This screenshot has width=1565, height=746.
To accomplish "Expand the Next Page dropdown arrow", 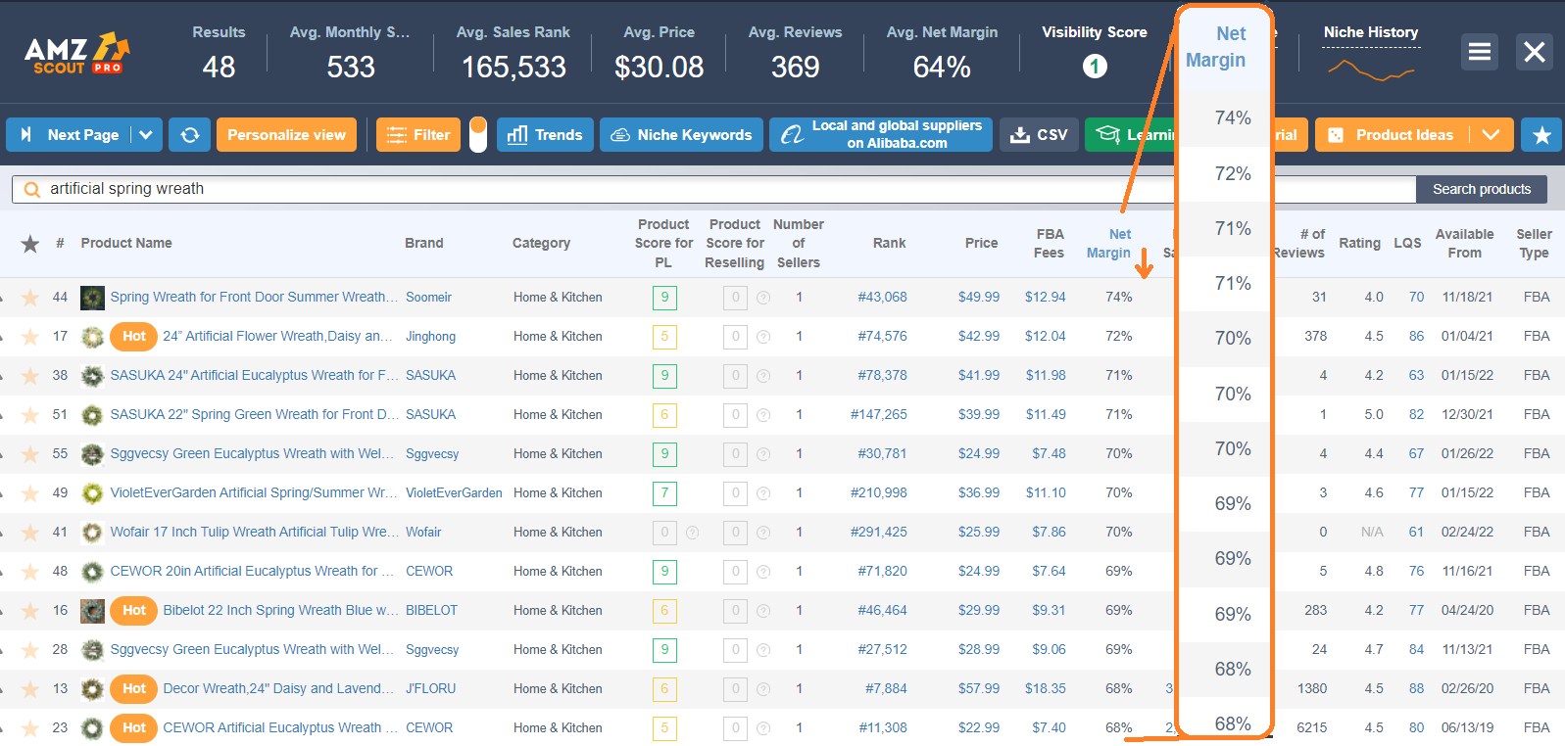I will (x=146, y=135).
